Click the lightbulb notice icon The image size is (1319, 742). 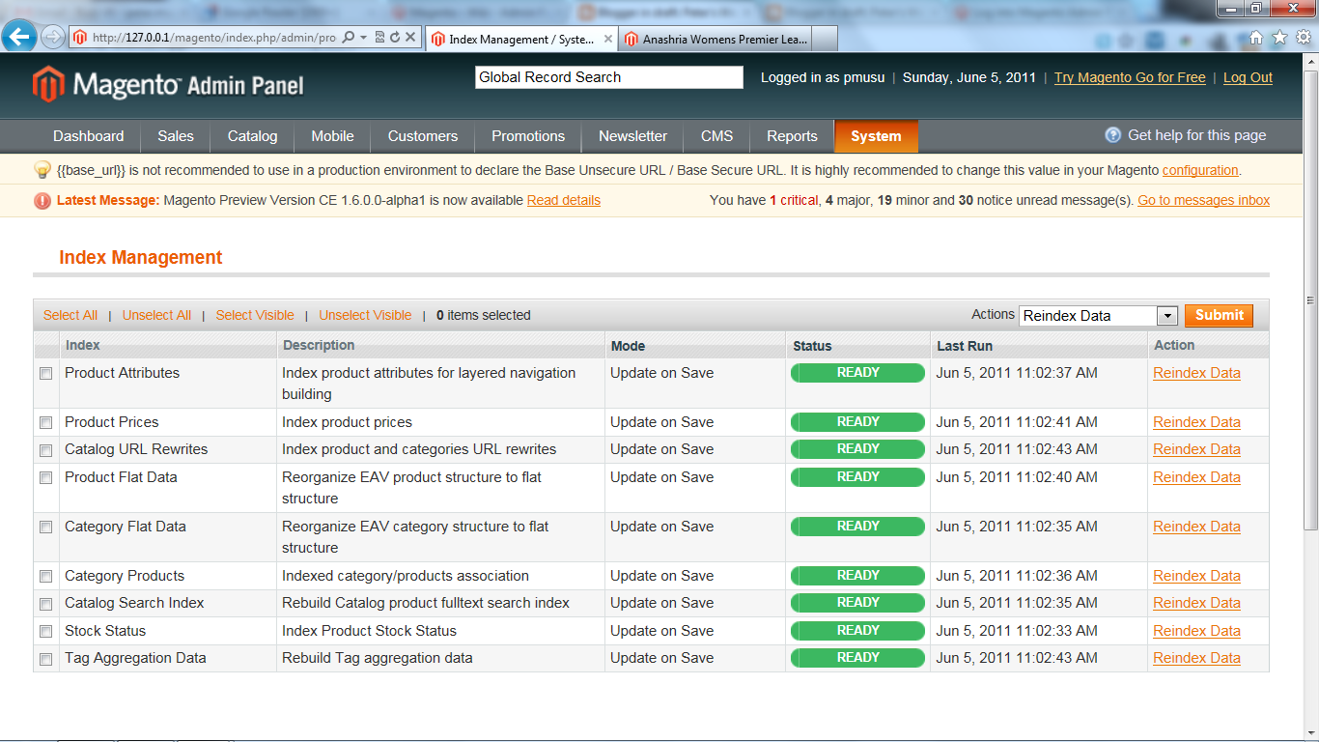click(42, 170)
